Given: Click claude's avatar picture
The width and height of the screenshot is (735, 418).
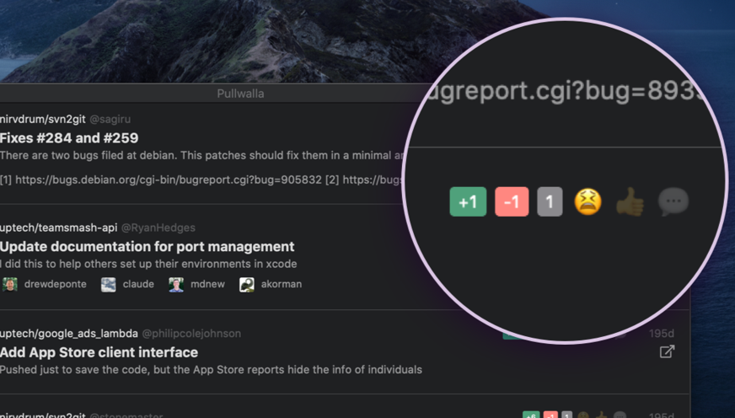Looking at the screenshot, I should (108, 285).
